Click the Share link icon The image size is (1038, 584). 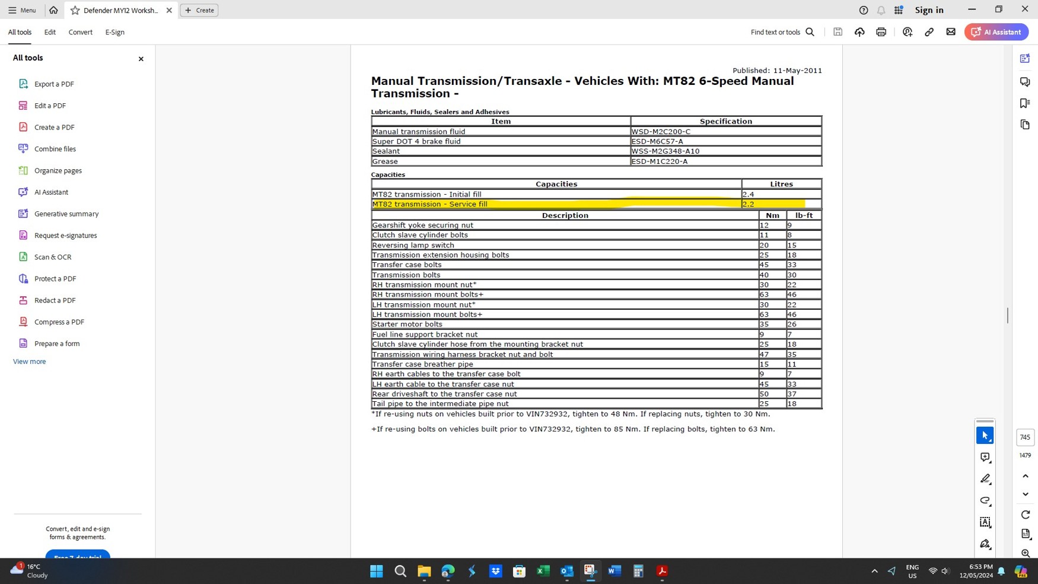click(x=929, y=32)
